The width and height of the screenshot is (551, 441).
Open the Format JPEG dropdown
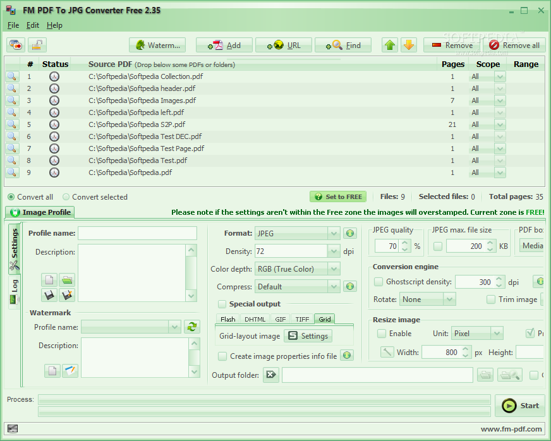[334, 233]
